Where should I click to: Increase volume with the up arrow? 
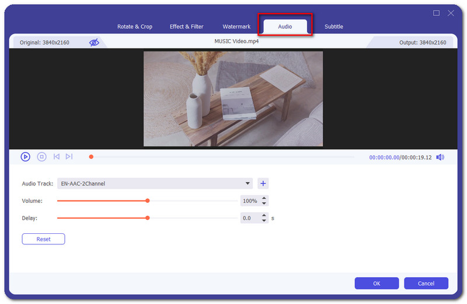[264, 198]
